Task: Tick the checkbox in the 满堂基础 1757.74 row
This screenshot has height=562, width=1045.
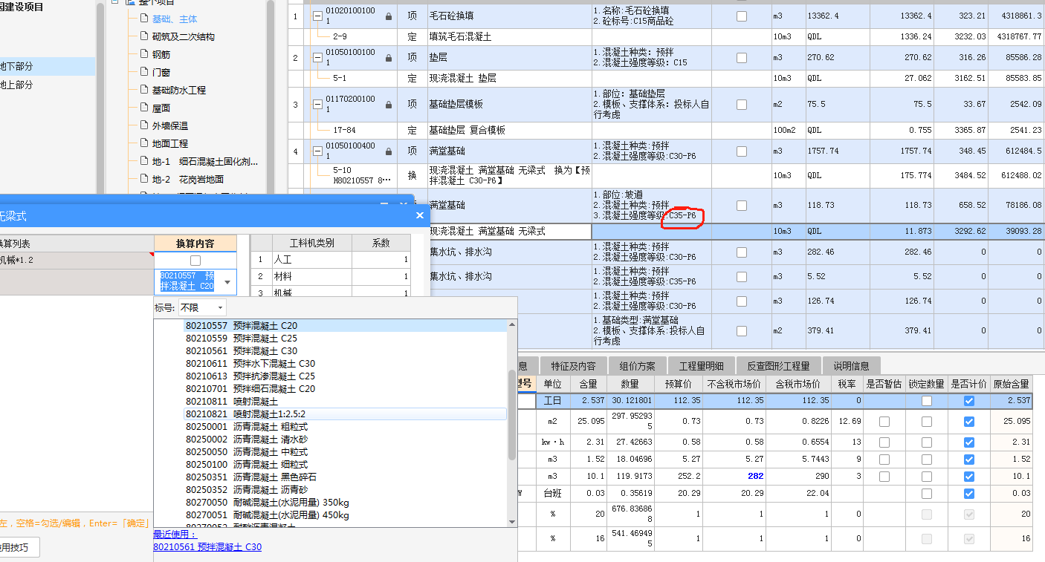Action: (742, 151)
